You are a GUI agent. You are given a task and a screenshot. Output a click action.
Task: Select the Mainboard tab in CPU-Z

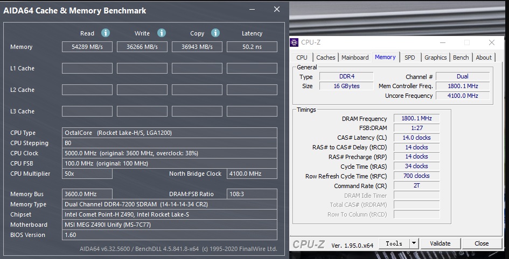point(355,57)
